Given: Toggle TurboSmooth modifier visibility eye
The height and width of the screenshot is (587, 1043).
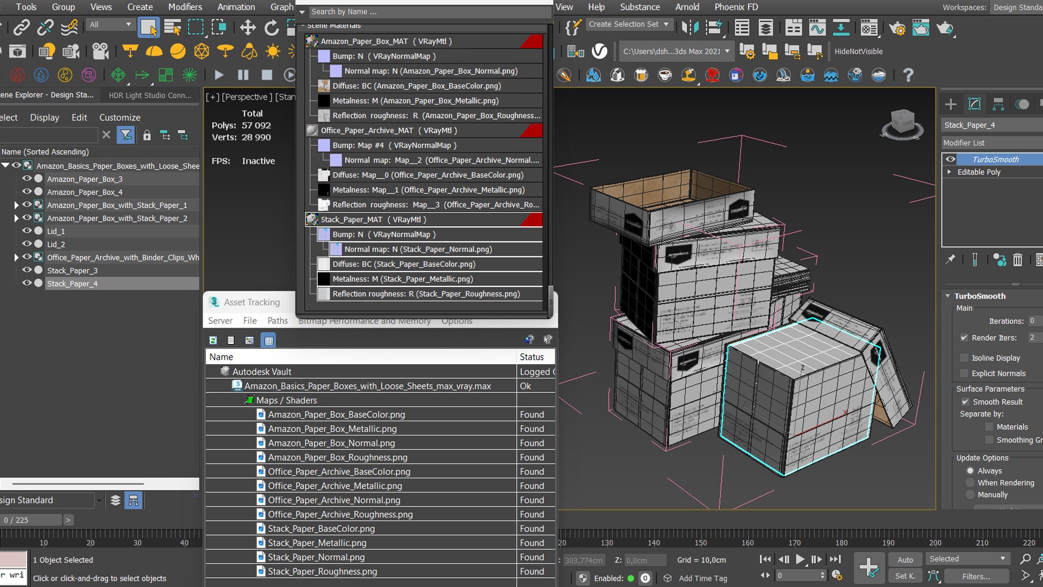Looking at the screenshot, I should 950,159.
